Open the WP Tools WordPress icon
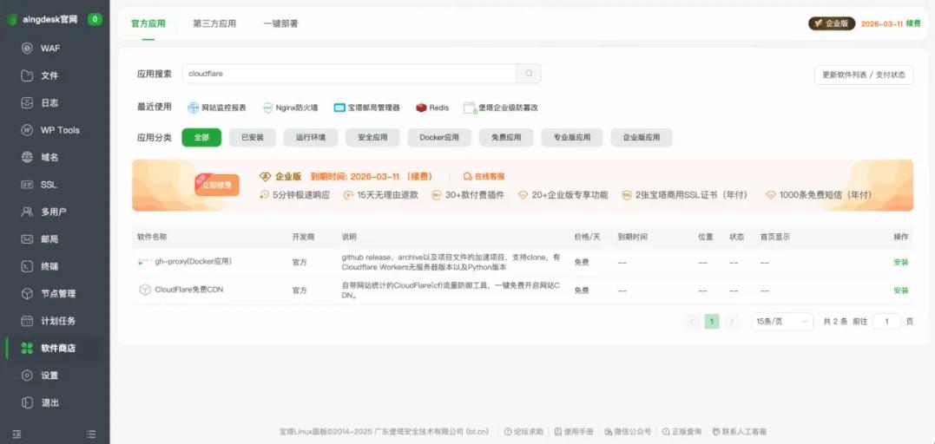The height and width of the screenshot is (444, 935). pyautogui.click(x=27, y=130)
